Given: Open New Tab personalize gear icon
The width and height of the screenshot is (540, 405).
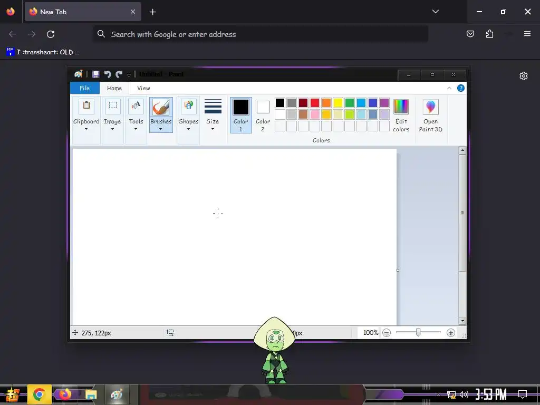Looking at the screenshot, I should 524,76.
